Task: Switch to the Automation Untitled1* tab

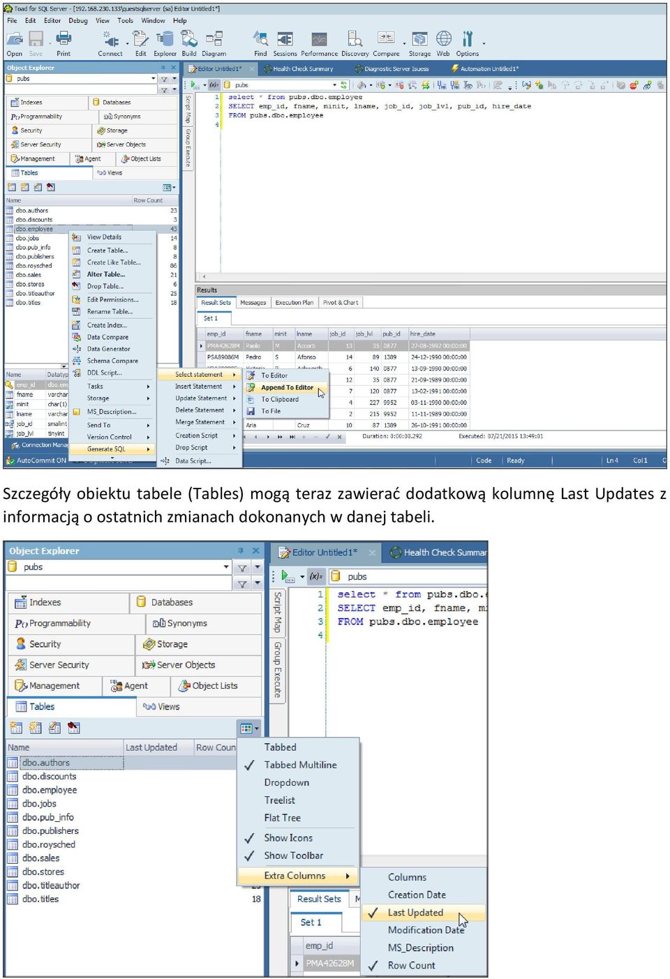Action: 485,69
